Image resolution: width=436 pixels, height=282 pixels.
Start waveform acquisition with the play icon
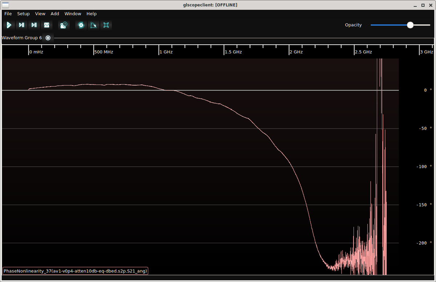(9, 25)
